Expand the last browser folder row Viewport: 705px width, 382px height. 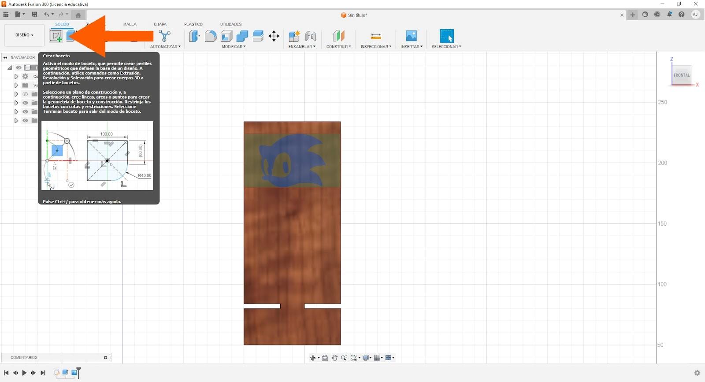[16, 120]
